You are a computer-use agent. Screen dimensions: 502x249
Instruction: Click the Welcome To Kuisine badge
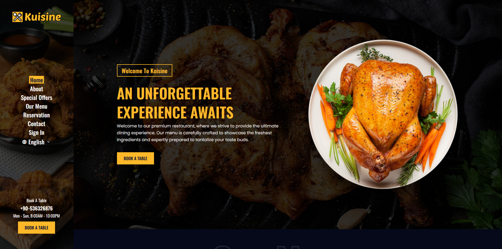(x=144, y=71)
